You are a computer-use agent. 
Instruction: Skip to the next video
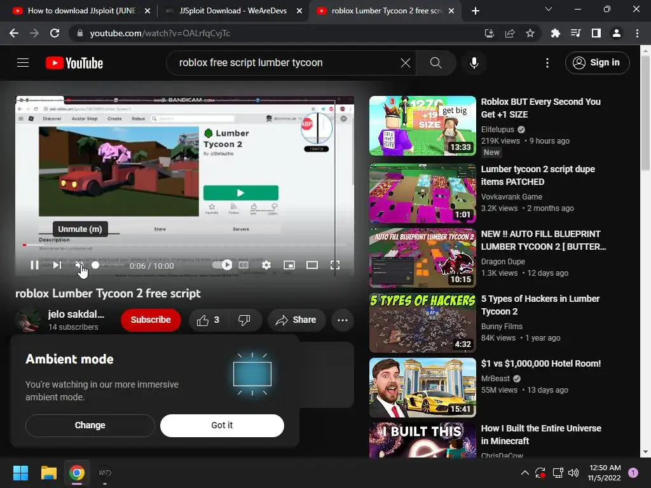(57, 265)
